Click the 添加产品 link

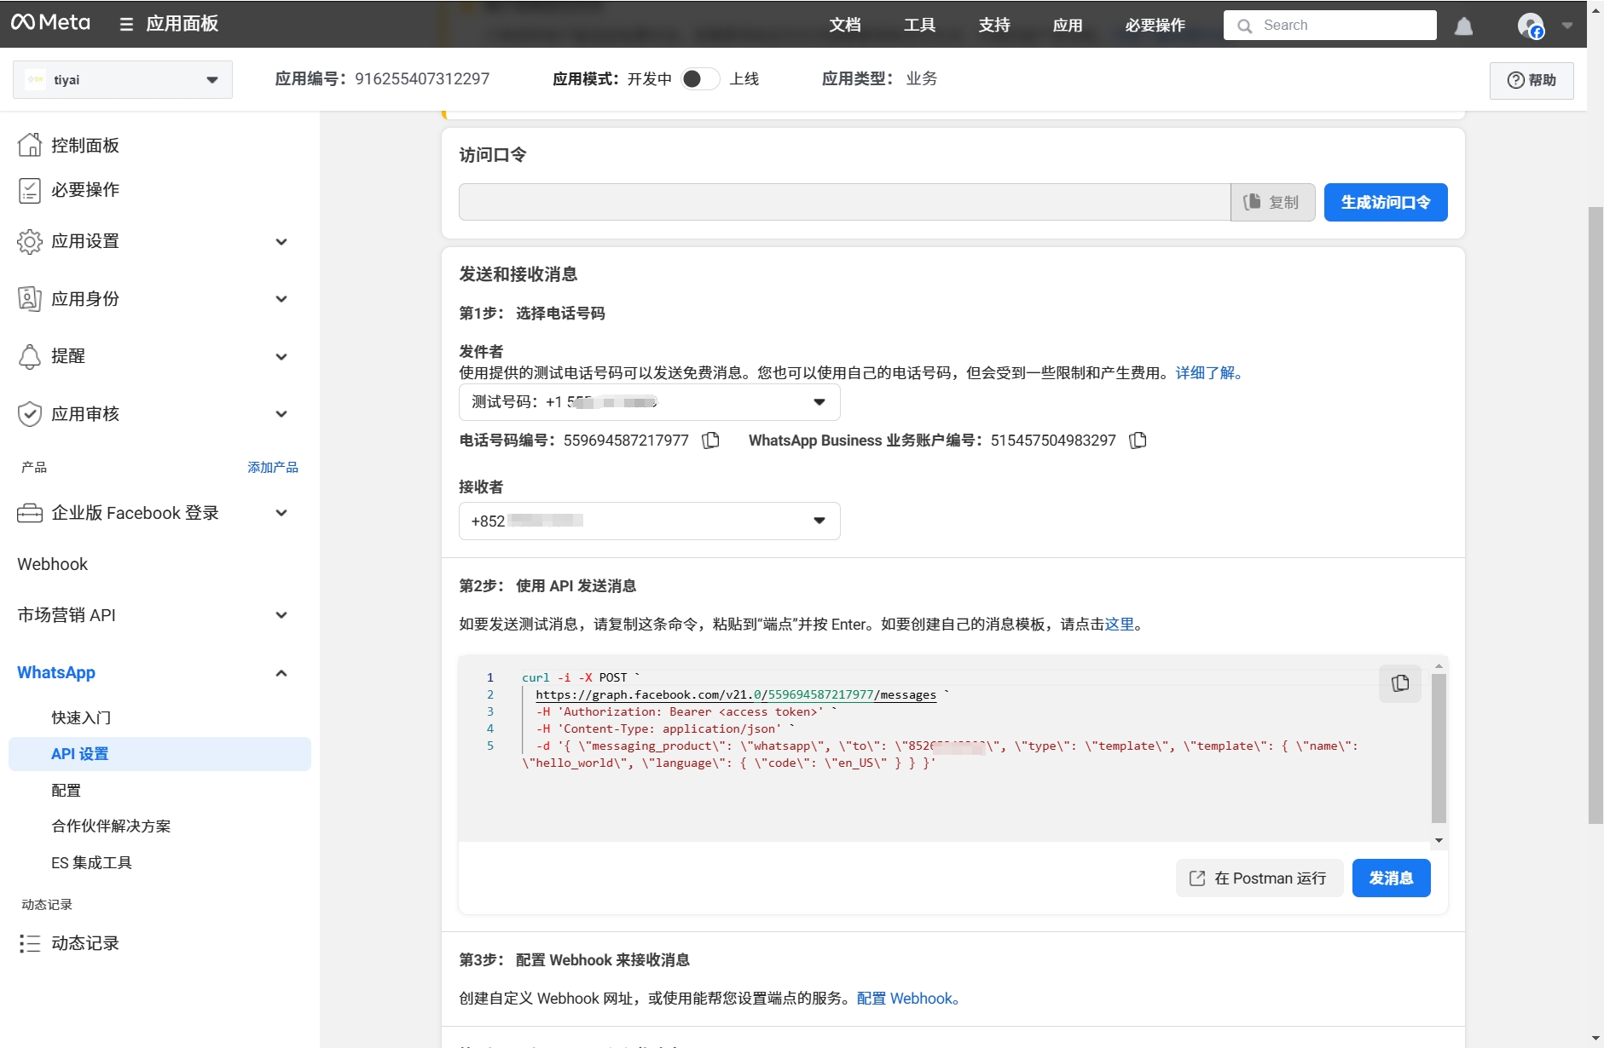click(x=273, y=467)
